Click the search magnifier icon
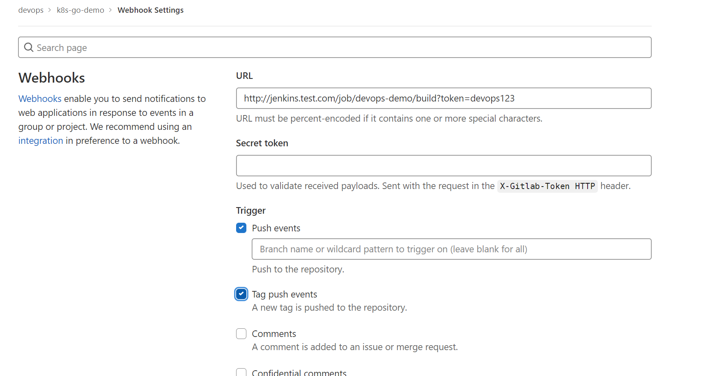The height and width of the screenshot is (376, 719). click(28, 48)
